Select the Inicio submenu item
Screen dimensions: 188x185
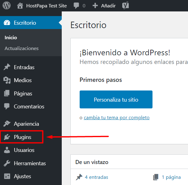11,38
